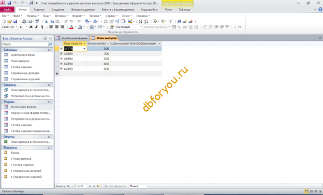Click the record Поиск search field
Viewport: 323px width, 195px height.
138,186
